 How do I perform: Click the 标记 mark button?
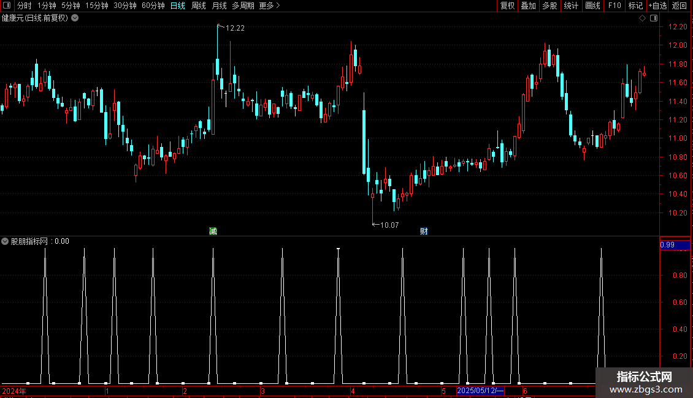point(635,6)
